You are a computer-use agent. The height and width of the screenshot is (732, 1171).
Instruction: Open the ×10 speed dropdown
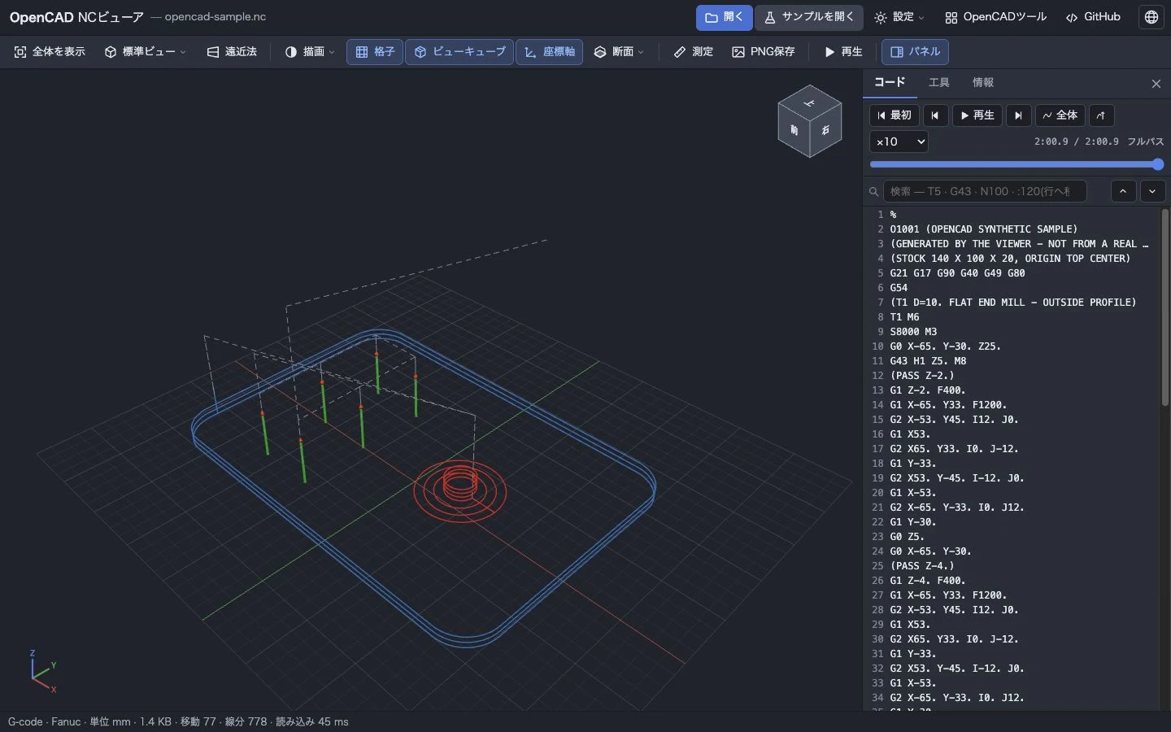coord(899,142)
